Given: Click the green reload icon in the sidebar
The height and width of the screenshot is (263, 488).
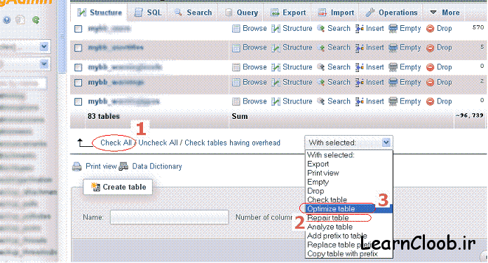Looking at the screenshot, I should coord(36,20).
